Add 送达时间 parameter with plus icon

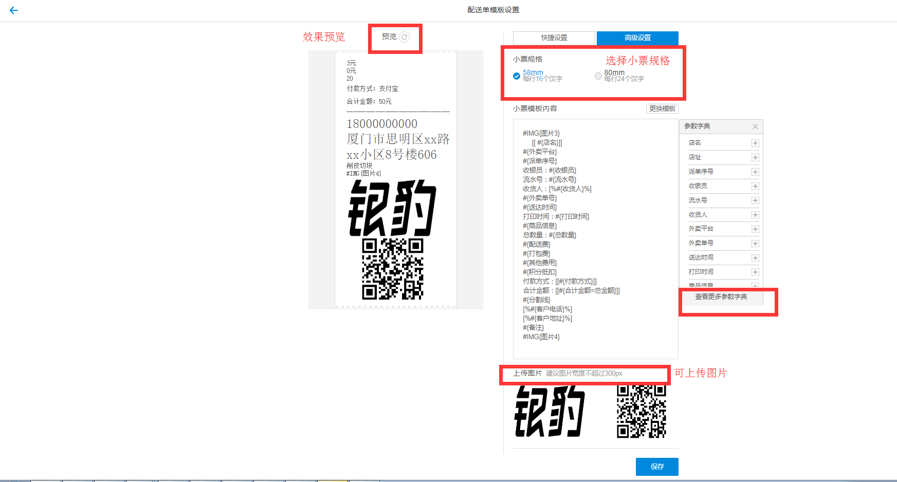[755, 258]
